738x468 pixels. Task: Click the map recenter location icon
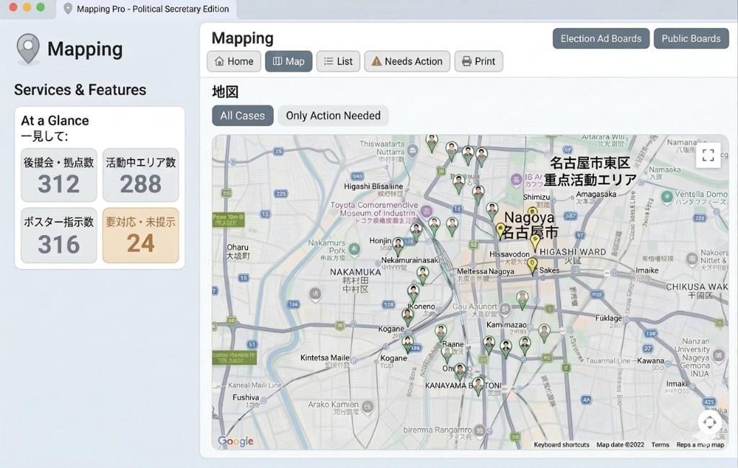[709, 423]
